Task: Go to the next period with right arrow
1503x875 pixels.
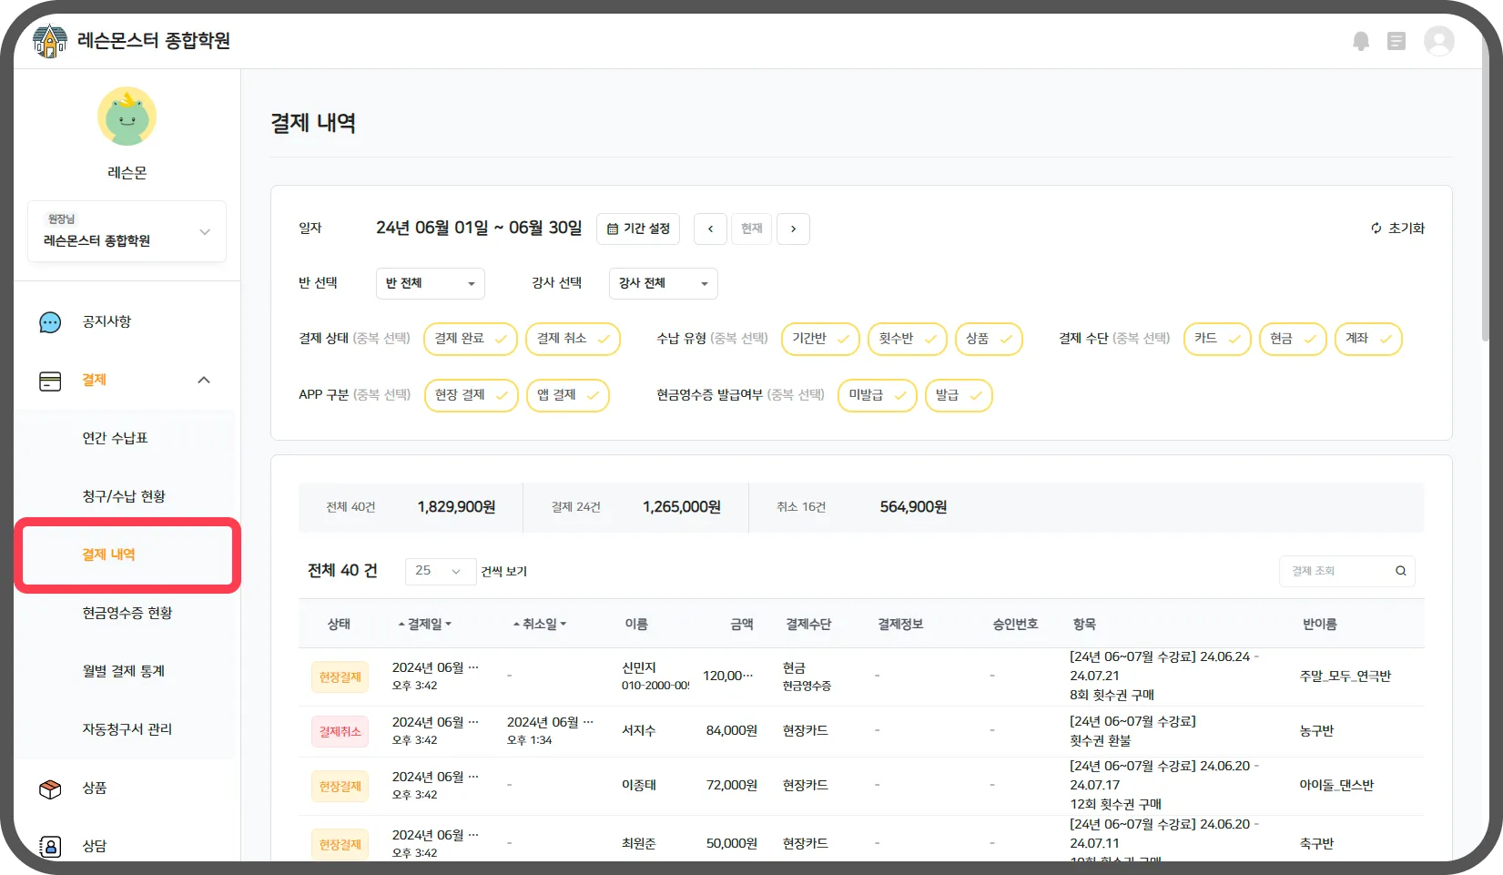Action: coord(793,229)
